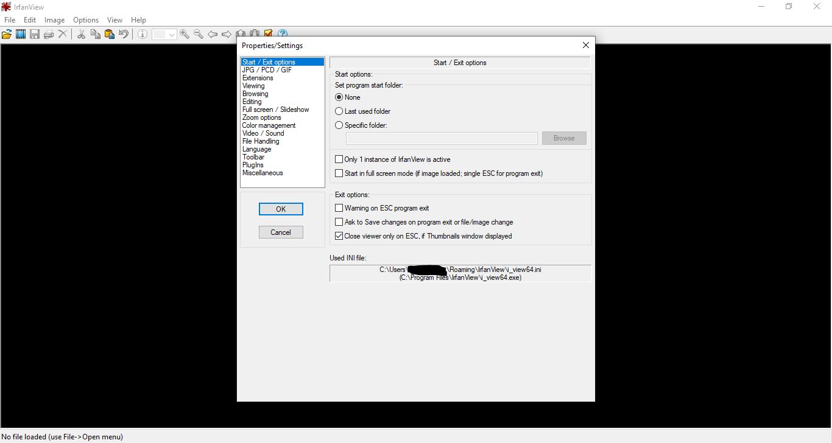Click the Previous image left arrow
Image resolution: width=832 pixels, height=443 pixels.
point(213,35)
